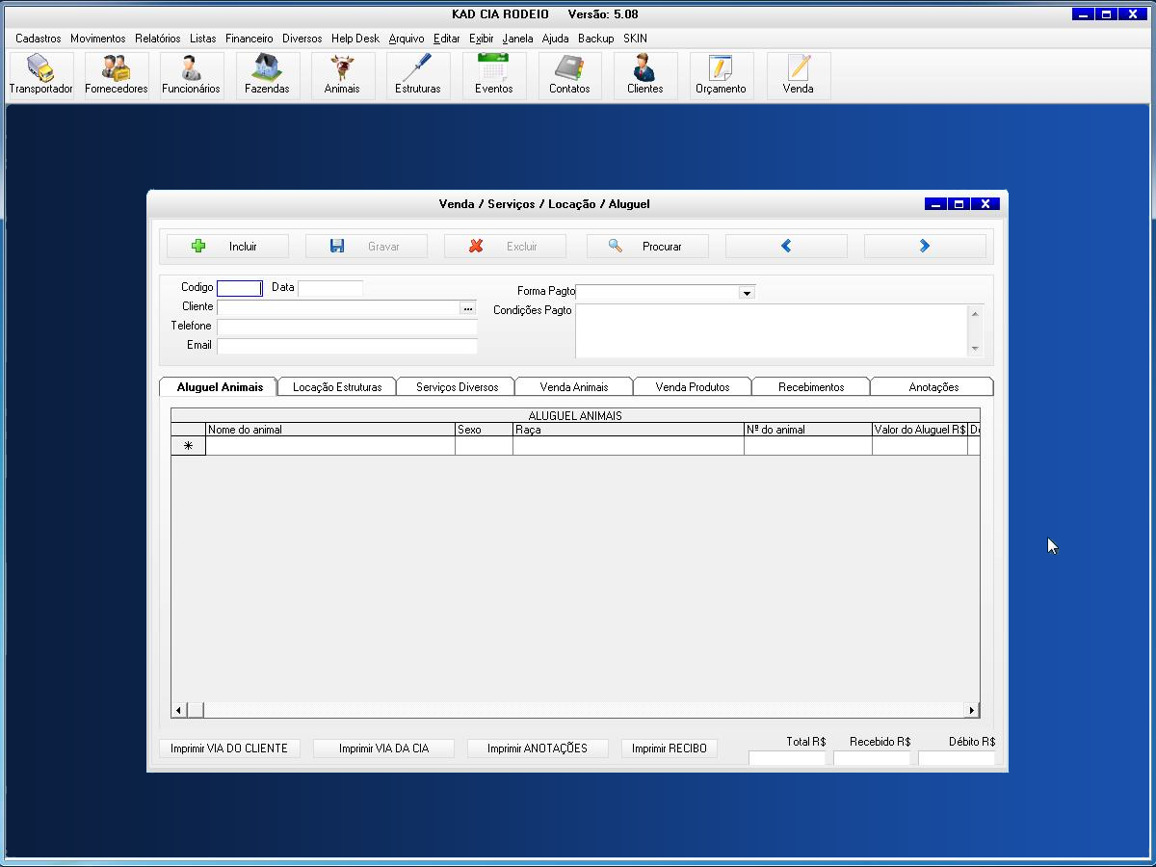1156x867 pixels.
Task: Click the Sexo column header
Action: (x=484, y=430)
